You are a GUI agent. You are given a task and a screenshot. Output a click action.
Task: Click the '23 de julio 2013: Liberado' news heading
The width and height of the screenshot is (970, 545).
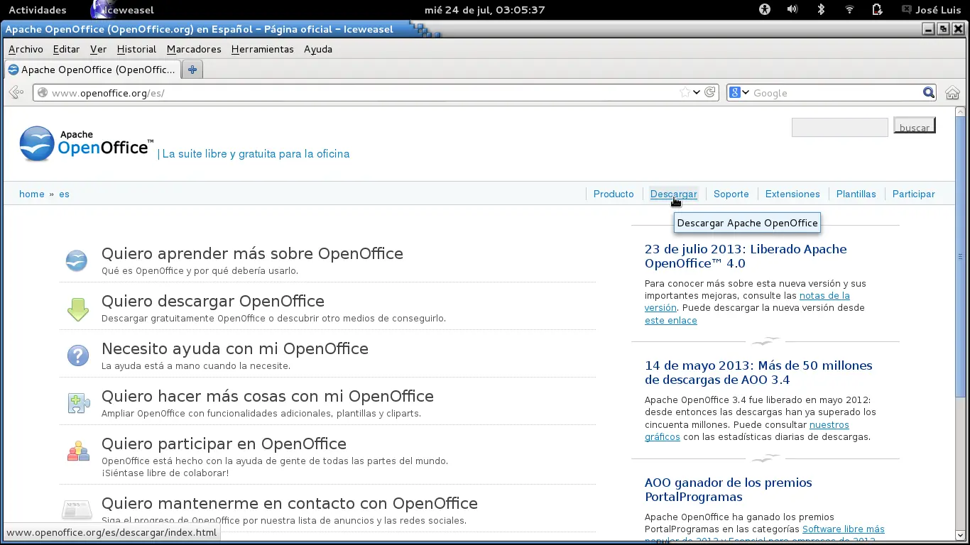coord(746,256)
